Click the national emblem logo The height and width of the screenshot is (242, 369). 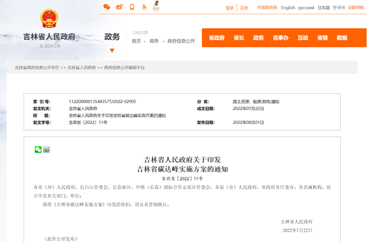[x=49, y=18]
